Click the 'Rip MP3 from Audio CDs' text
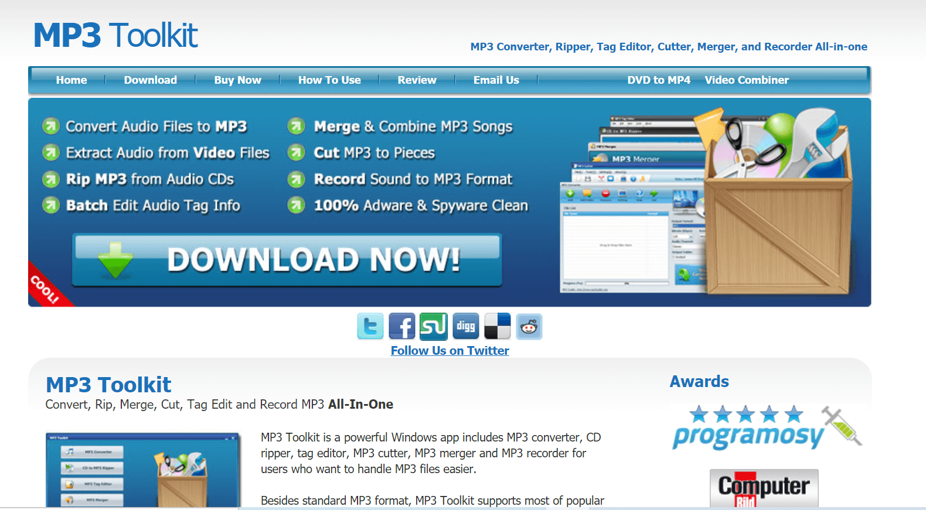Image resolution: width=926 pixels, height=510 pixels. click(150, 179)
